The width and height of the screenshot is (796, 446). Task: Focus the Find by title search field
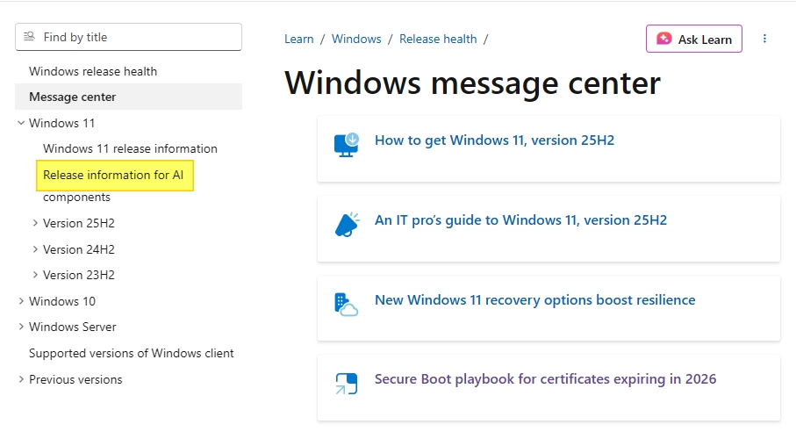point(136,37)
